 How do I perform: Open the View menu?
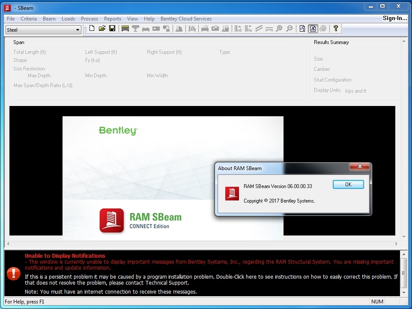pos(132,19)
